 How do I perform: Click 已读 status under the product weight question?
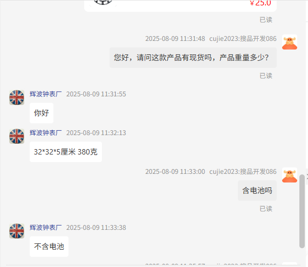point(266,76)
